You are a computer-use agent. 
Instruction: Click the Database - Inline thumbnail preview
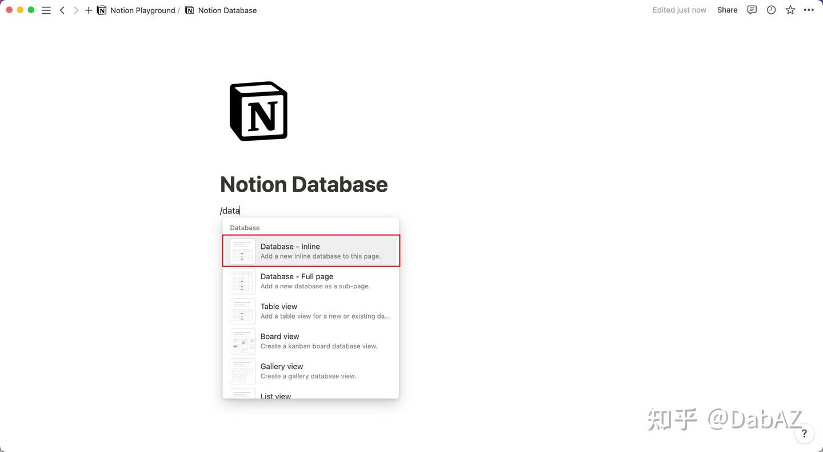click(x=242, y=251)
